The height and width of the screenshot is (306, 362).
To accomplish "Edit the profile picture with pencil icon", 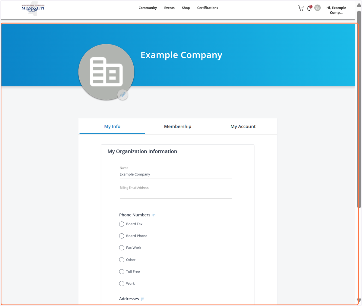I will point(122,95).
